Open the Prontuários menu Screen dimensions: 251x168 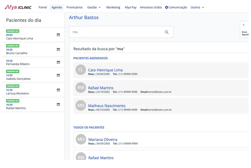point(75,7)
